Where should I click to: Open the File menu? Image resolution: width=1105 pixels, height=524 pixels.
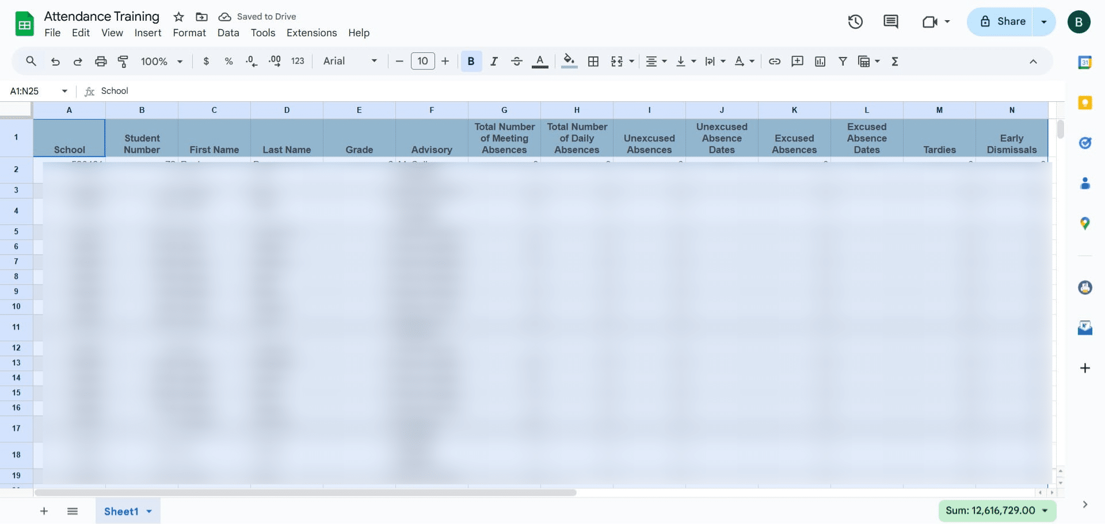[x=52, y=33]
